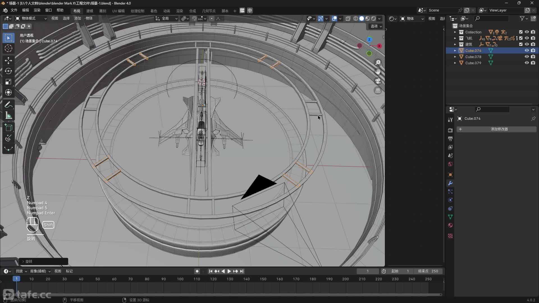Open the 选项 options dropdown
Viewport: 539px width, 303px height.
coord(376,26)
